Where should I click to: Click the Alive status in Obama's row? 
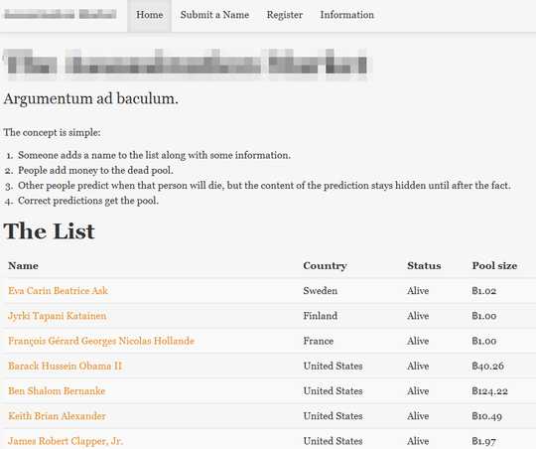coord(418,366)
